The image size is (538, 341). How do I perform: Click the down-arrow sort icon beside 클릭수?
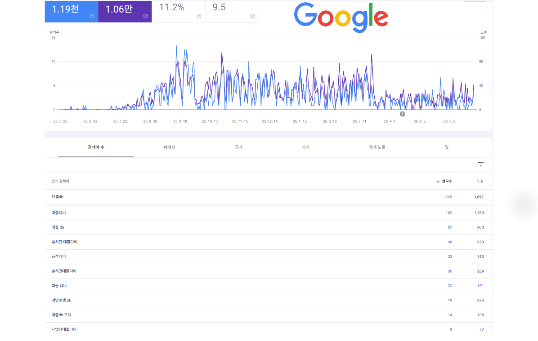[x=438, y=181]
